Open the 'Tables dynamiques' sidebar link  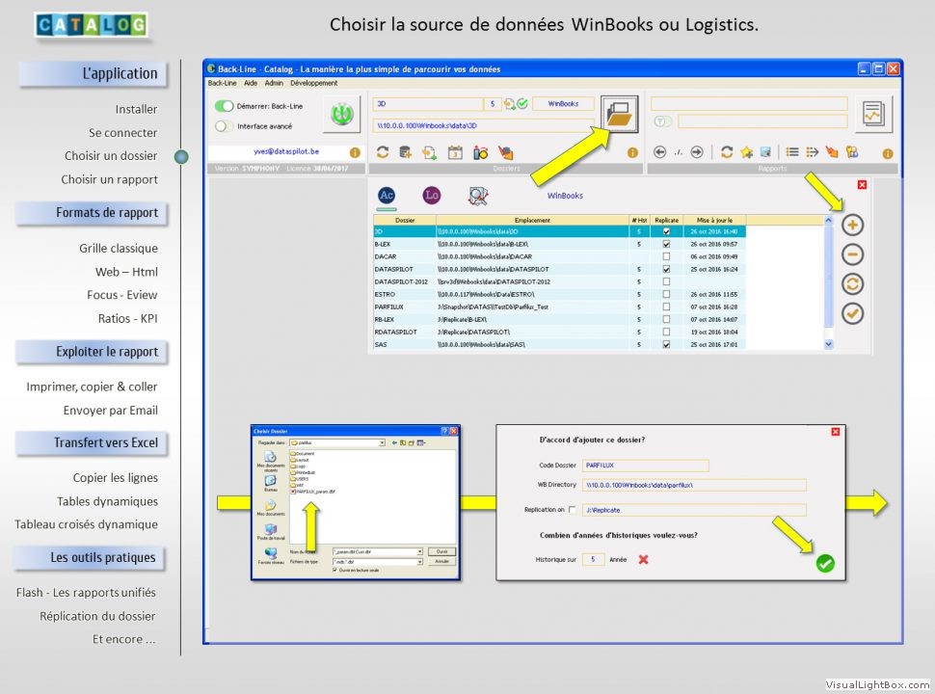(x=107, y=501)
